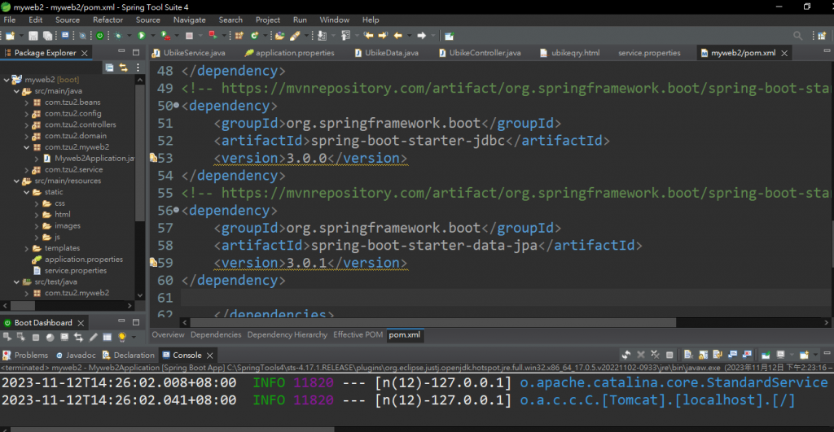This screenshot has height=432, width=834.
Task: Toggle Link with Editor in Package Explorer
Action: point(124,68)
